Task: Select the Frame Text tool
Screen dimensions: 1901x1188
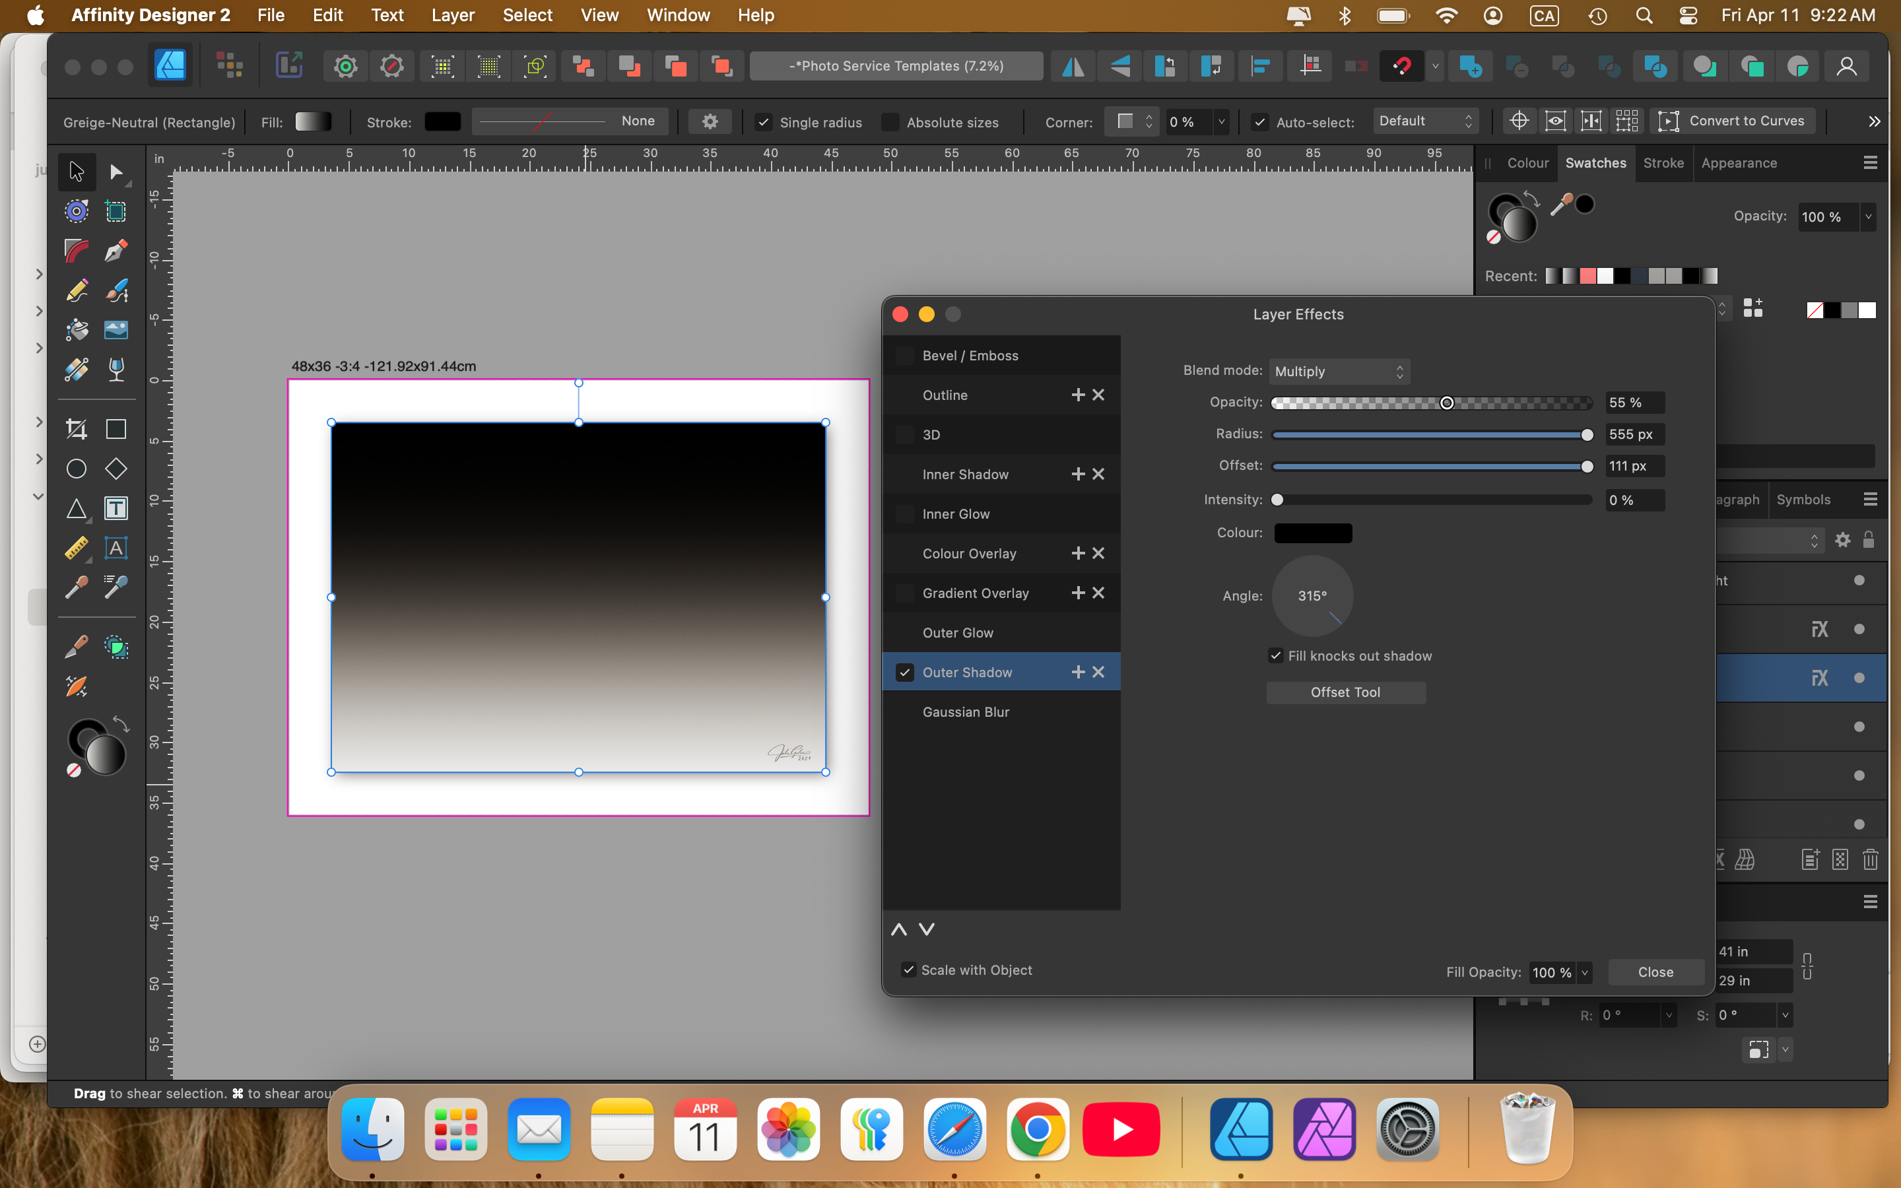Action: tap(116, 508)
